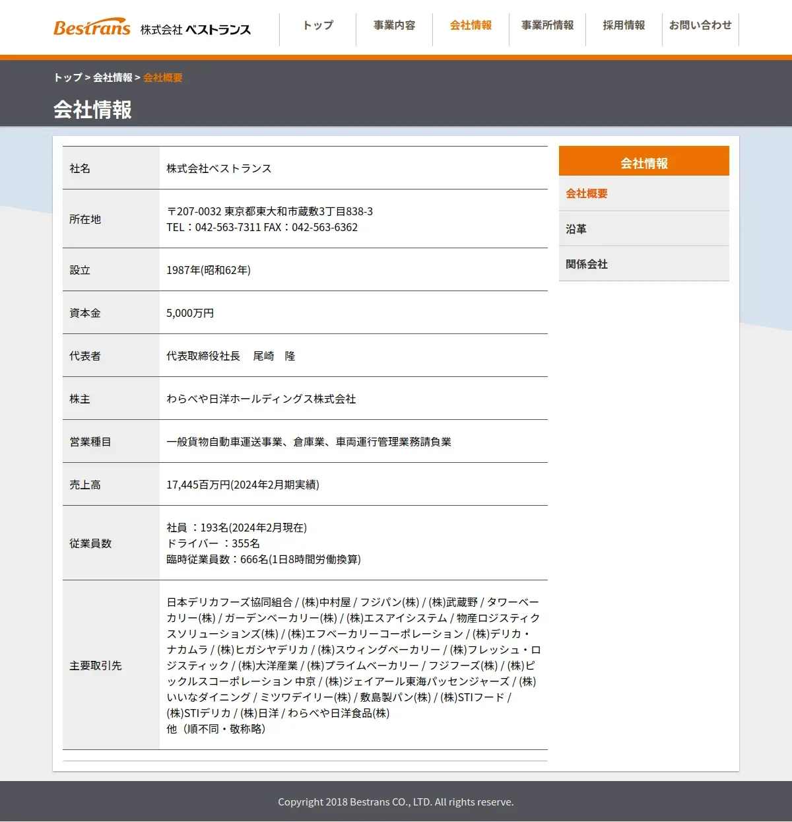Open the 採用情報 nav item

click(624, 25)
